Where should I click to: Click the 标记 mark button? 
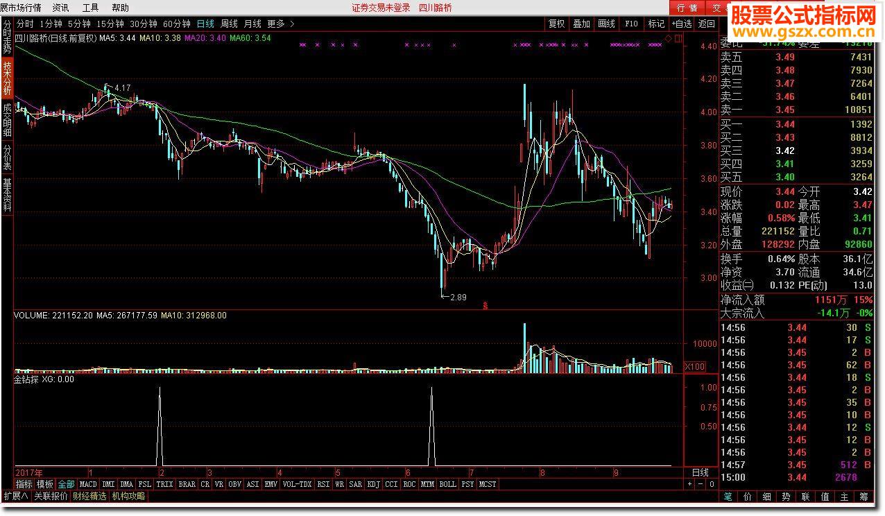(x=656, y=24)
